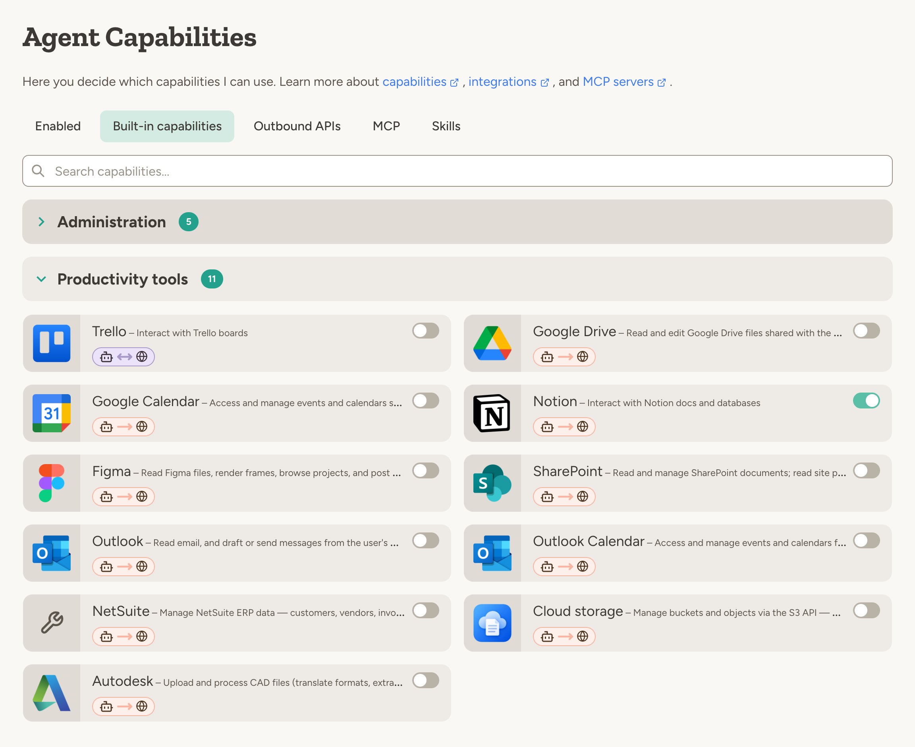Viewport: 915px width, 747px height.
Task: Click the Outlook mail icon
Action: click(52, 553)
